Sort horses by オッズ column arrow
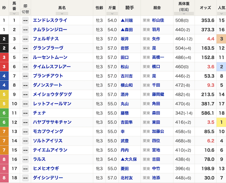This screenshot has height=183, width=226. click(x=206, y=13)
